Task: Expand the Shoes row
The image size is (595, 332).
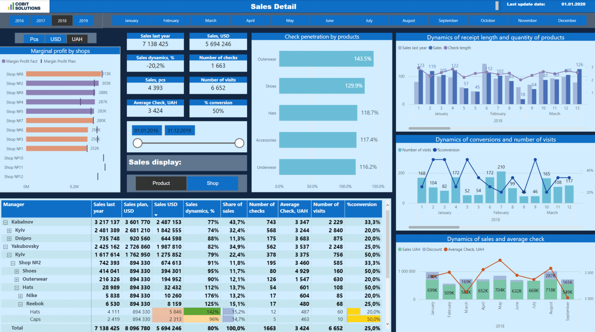Action: coord(16,271)
